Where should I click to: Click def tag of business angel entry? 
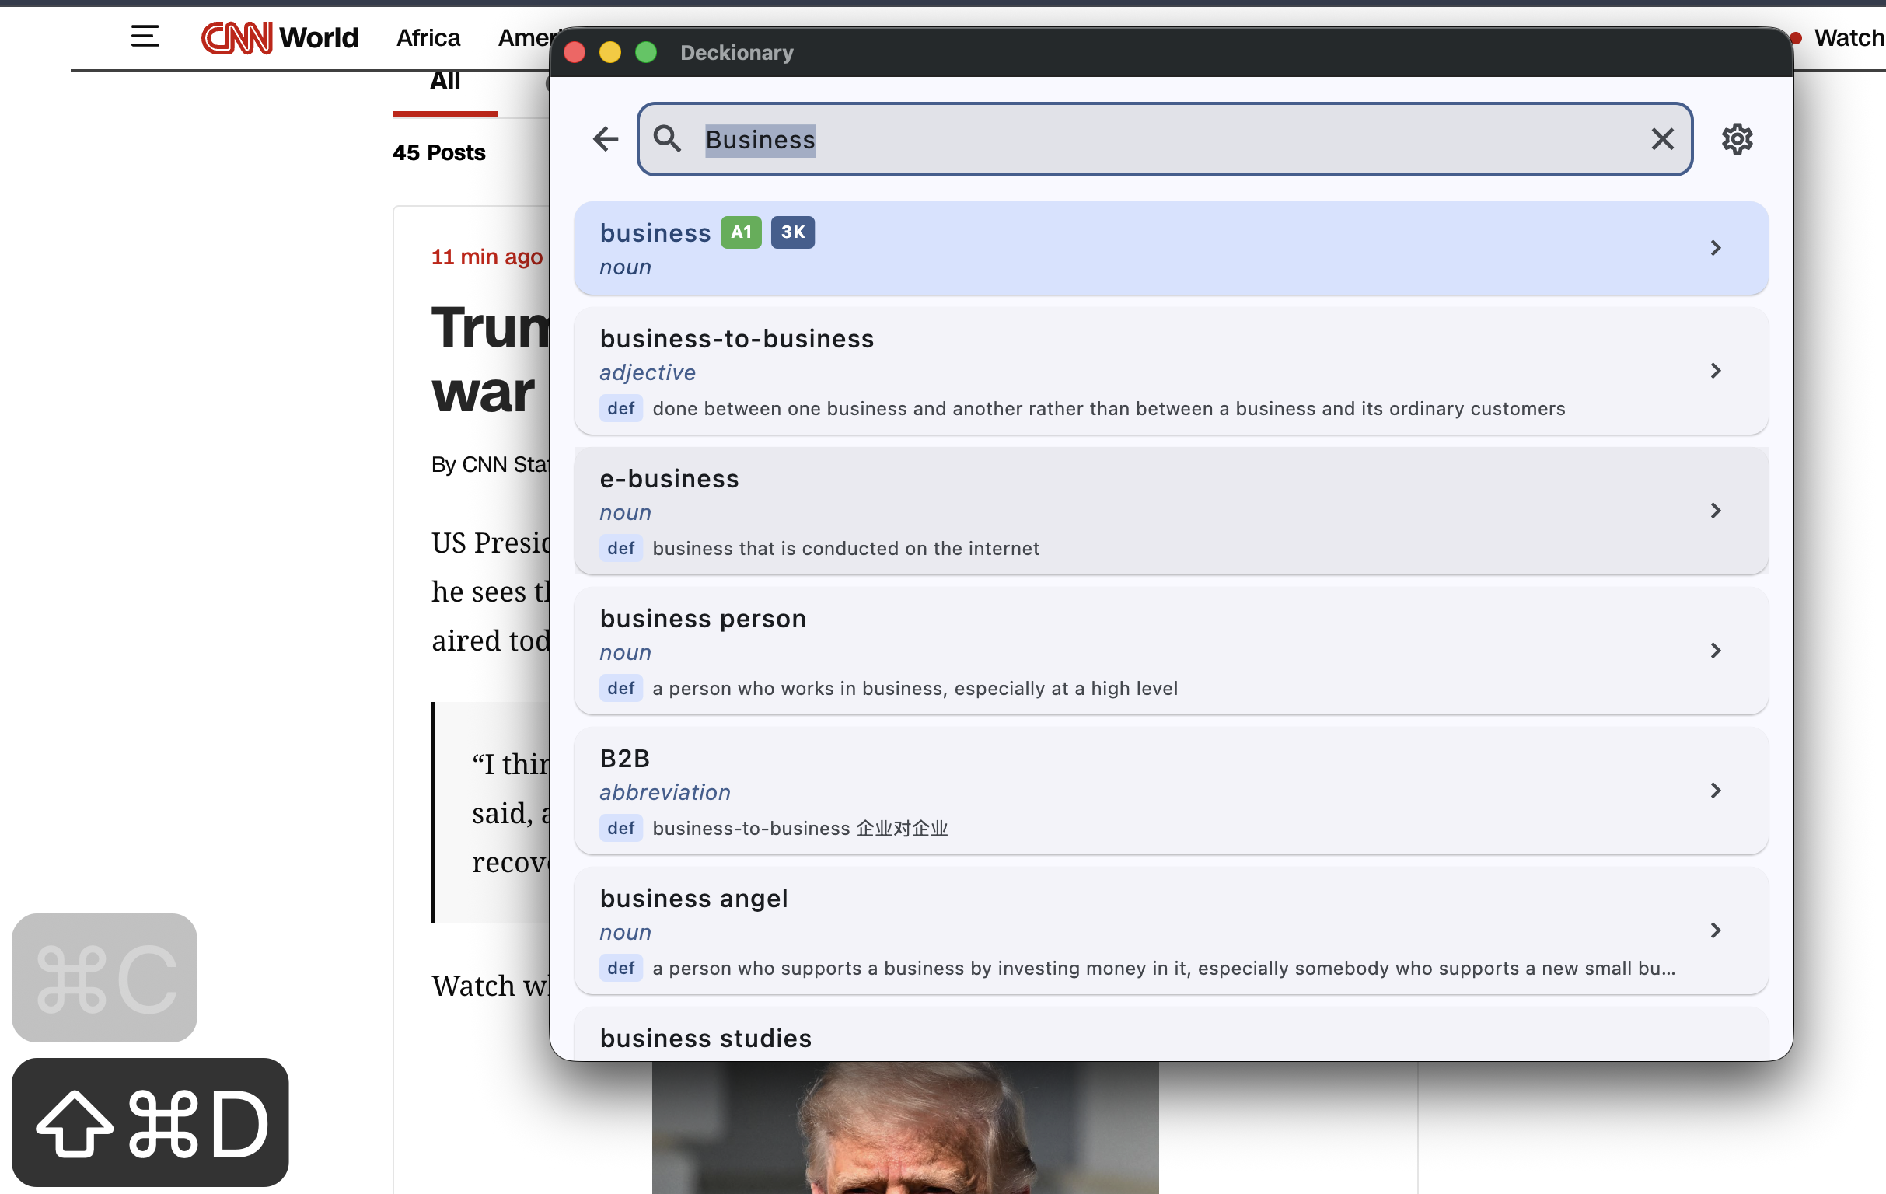point(621,969)
